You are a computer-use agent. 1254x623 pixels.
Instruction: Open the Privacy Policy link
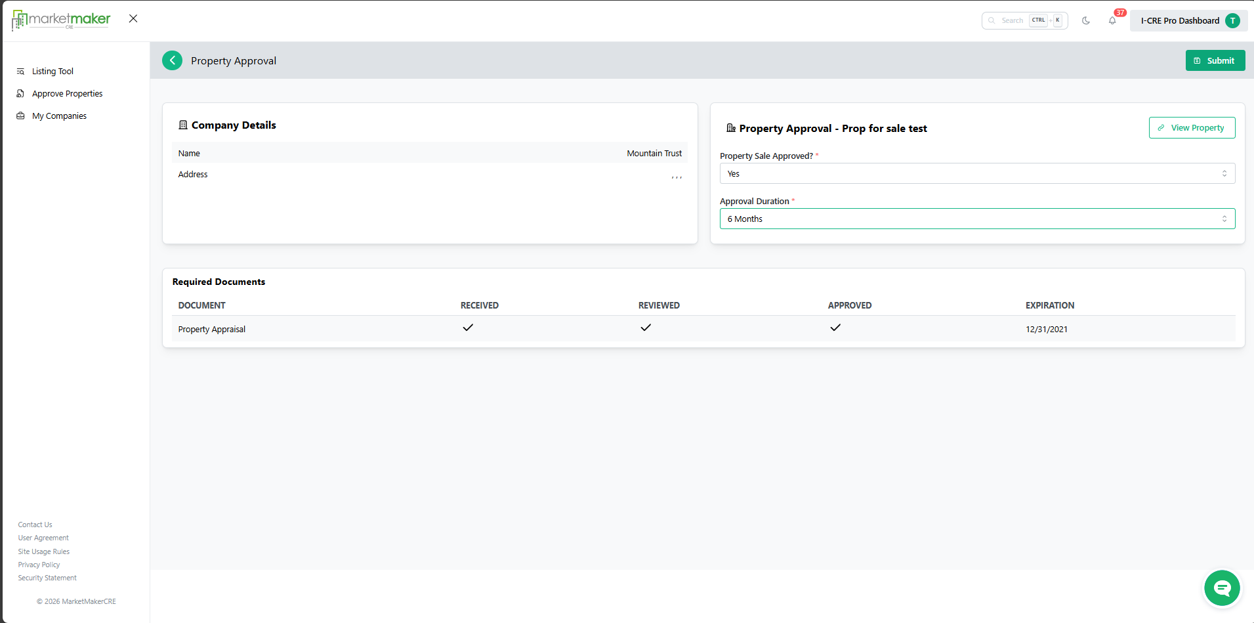tap(39, 565)
